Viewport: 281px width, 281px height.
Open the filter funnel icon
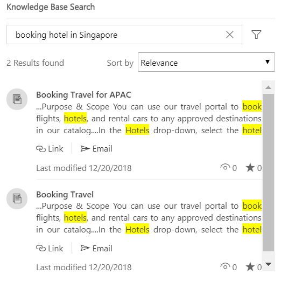click(256, 35)
